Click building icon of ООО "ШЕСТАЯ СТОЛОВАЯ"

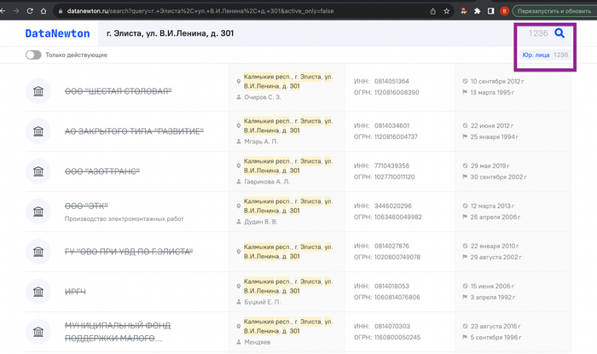coord(38,91)
